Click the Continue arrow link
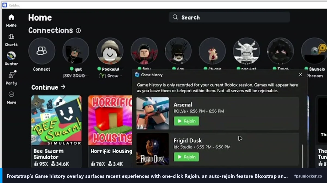Image resolution: width=327 pixels, height=183 pixels. click(63, 87)
